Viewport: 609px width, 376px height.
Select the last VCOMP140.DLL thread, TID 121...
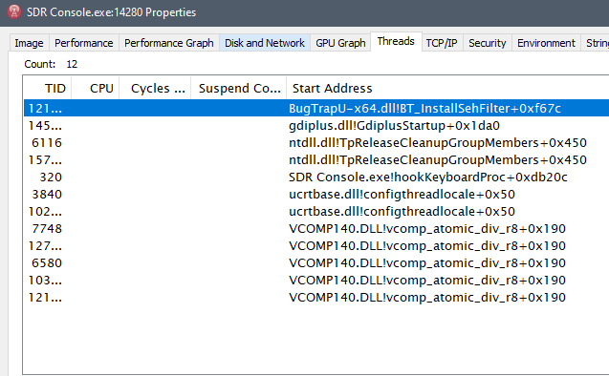click(316, 297)
